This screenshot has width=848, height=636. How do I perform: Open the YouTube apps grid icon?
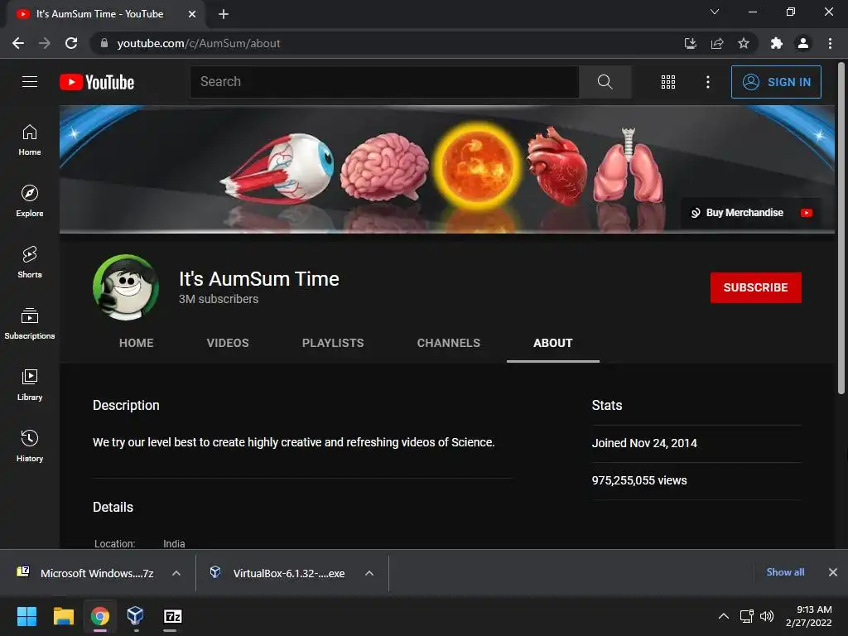[x=668, y=82]
